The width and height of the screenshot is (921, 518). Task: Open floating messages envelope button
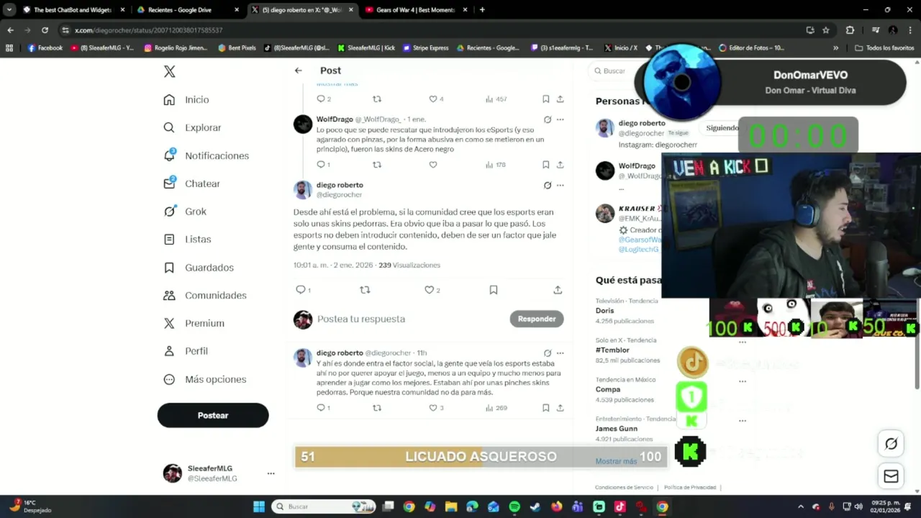(891, 476)
